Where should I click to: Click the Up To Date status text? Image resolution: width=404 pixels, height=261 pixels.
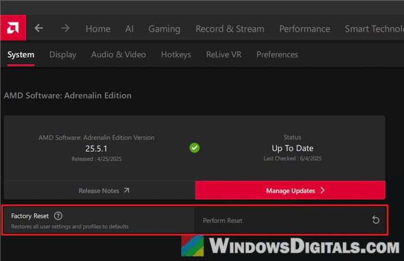(x=293, y=148)
